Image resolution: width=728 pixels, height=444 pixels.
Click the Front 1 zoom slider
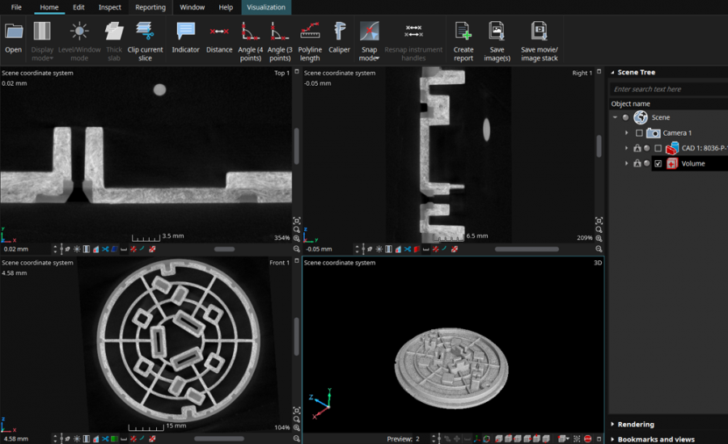point(219,438)
